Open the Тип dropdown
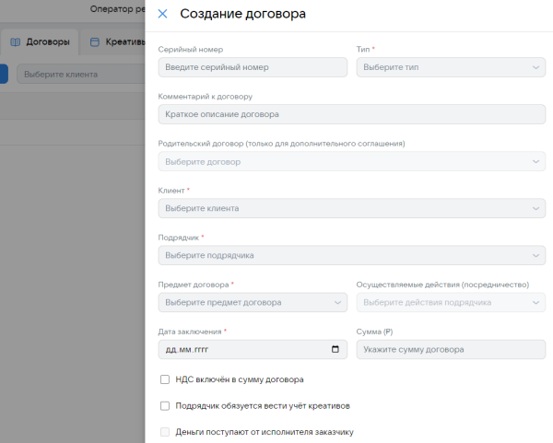The image size is (553, 443). click(451, 67)
